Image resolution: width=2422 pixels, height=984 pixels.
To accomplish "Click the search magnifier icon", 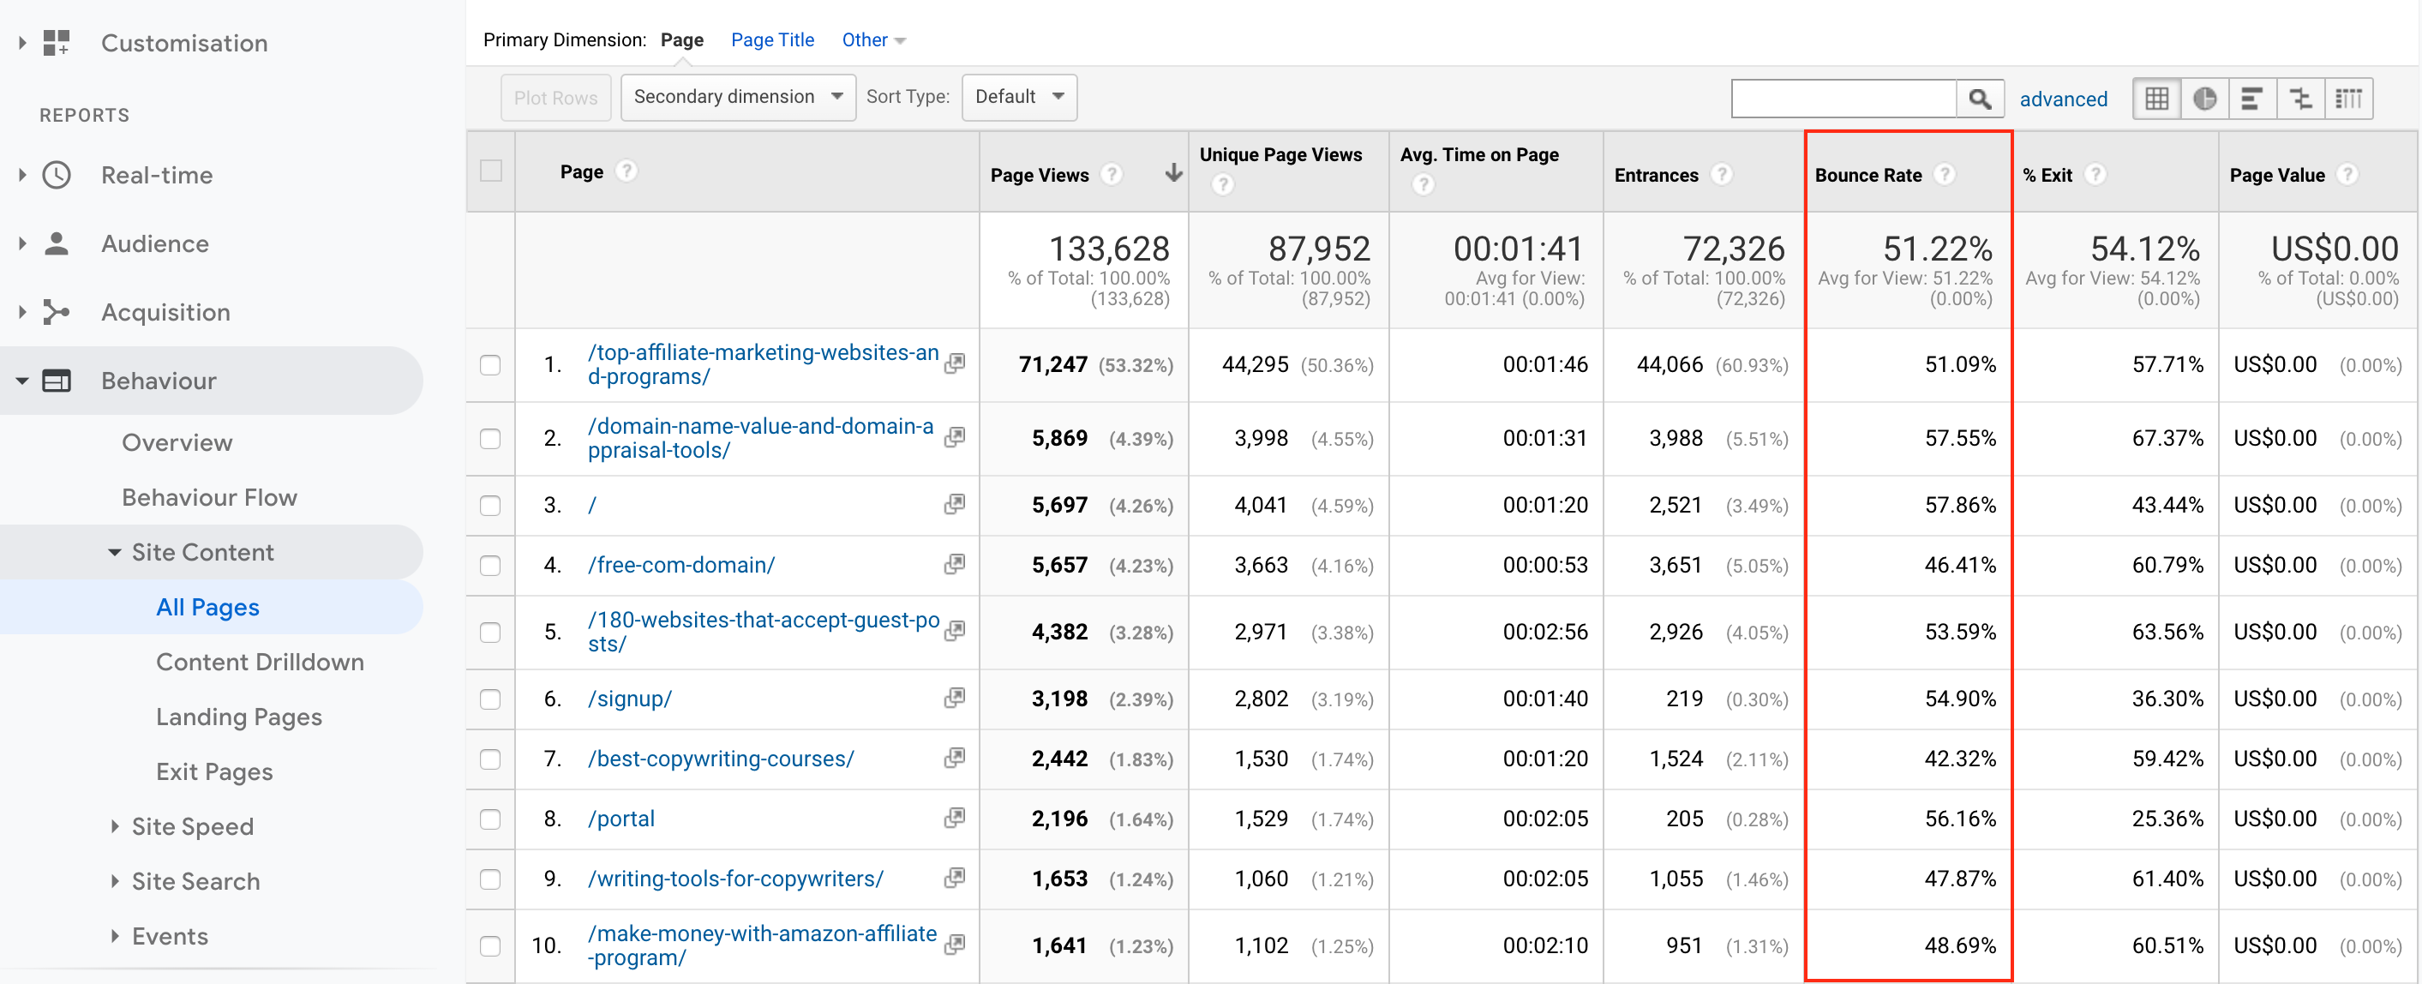I will (x=1981, y=98).
